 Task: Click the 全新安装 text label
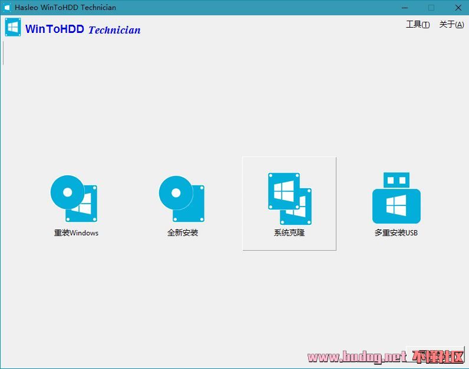pyautogui.click(x=183, y=232)
